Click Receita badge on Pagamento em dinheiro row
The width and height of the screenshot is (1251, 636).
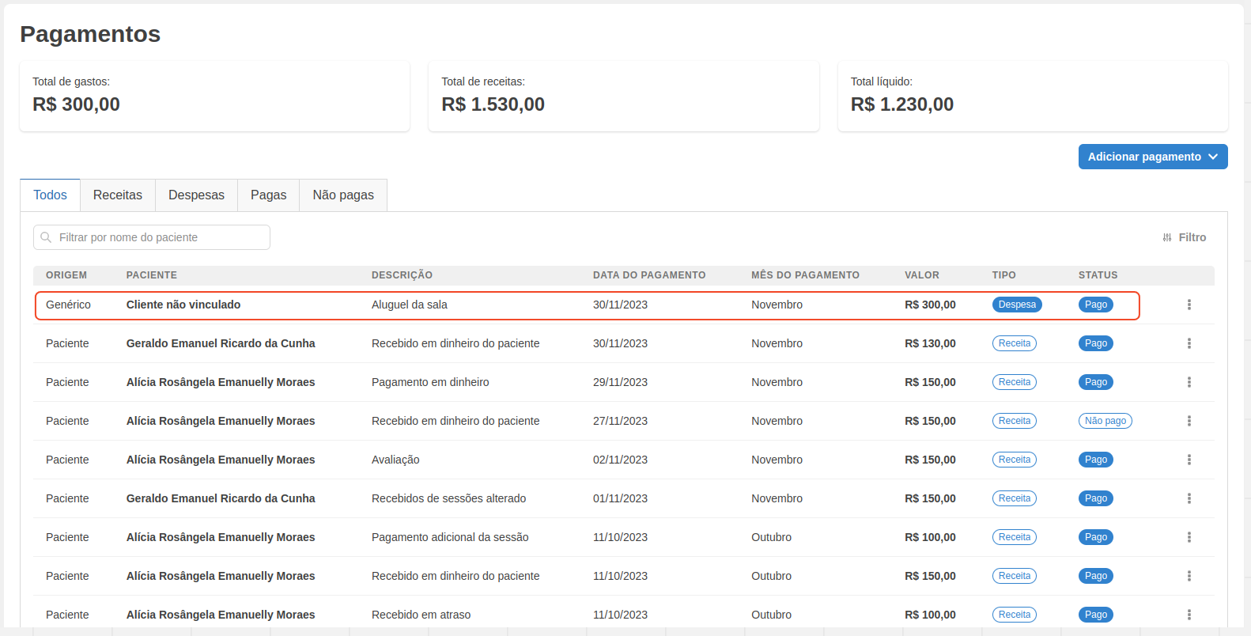1015,382
